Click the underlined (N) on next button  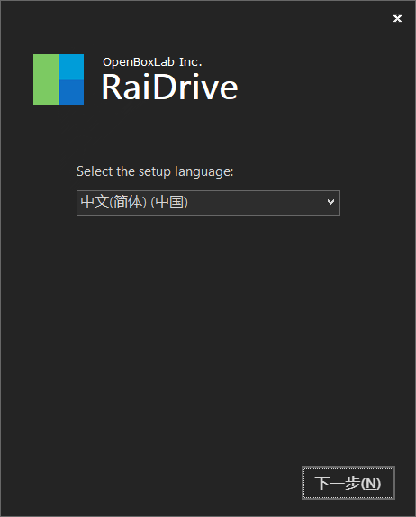point(371,484)
